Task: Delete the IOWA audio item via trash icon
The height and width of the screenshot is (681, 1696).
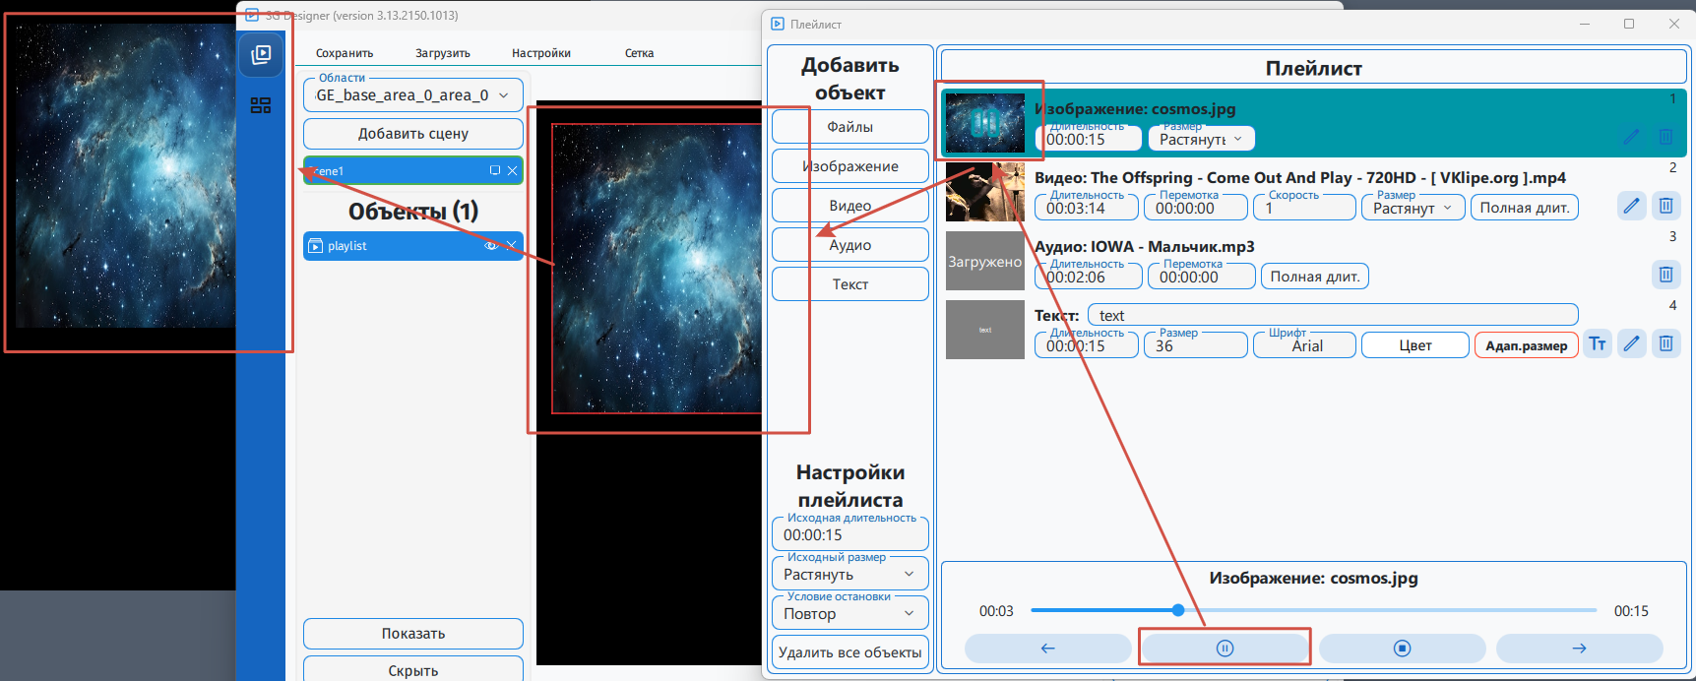Action: coord(1665,275)
